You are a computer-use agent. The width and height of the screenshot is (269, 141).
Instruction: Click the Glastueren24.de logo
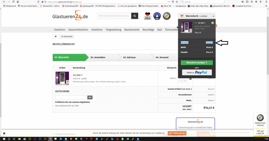[70, 16]
